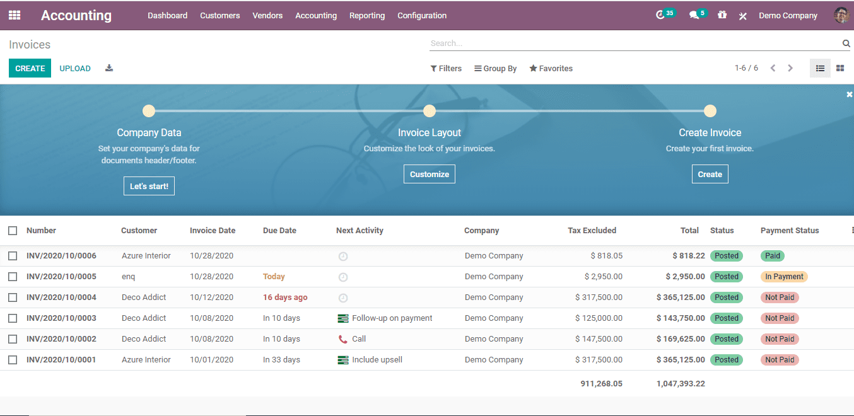The width and height of the screenshot is (854, 416).
Task: Open the apps grid menu icon
Action: [x=15, y=15]
